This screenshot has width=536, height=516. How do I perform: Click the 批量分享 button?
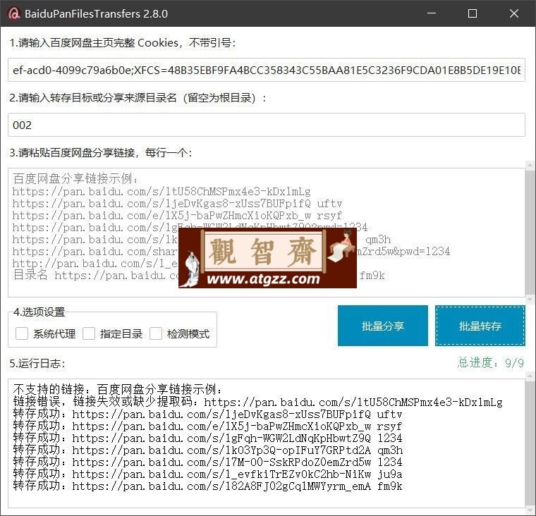point(383,326)
